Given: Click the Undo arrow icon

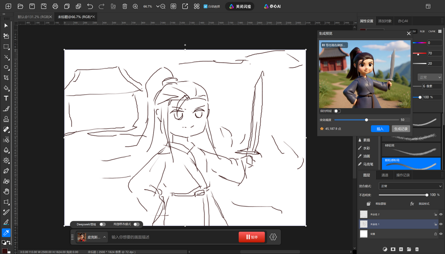Looking at the screenshot, I should point(90,6).
